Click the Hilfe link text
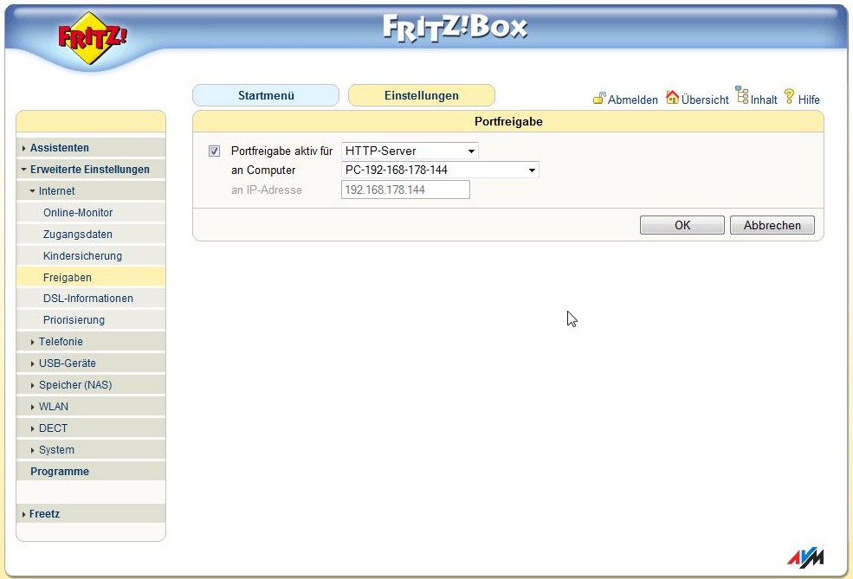Viewport: 853px width, 579px height. [809, 100]
